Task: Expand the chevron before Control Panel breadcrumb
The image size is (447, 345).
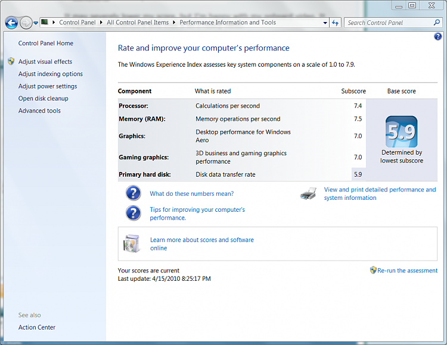Action: (x=54, y=23)
